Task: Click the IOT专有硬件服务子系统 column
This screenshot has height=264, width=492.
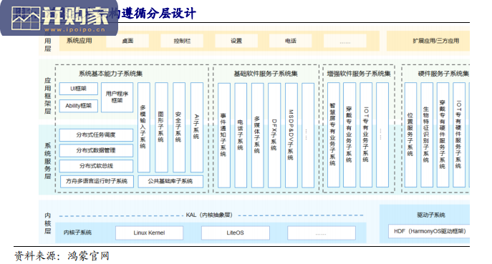Action: click(x=459, y=135)
